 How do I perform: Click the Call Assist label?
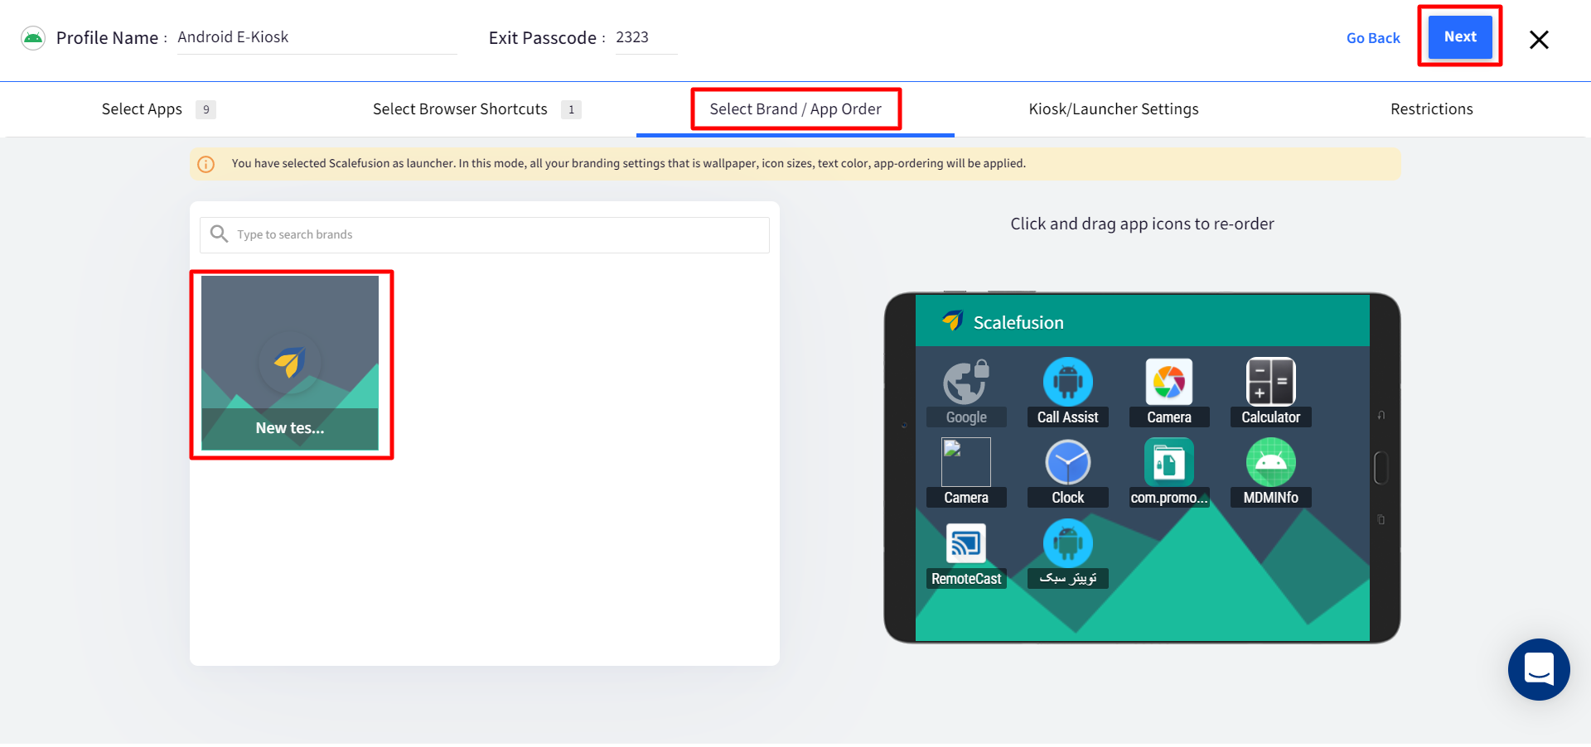pyautogui.click(x=1067, y=417)
